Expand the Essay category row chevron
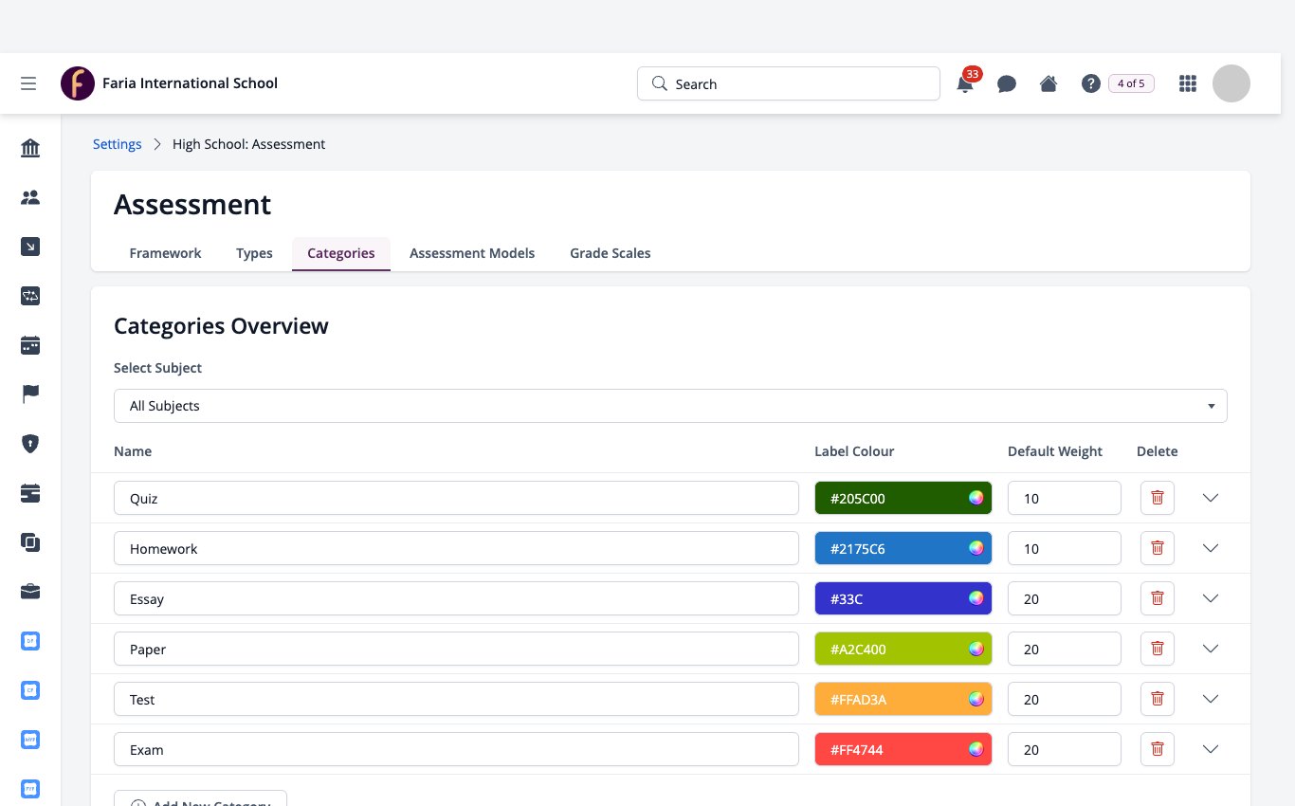The height and width of the screenshot is (806, 1295). [1210, 598]
